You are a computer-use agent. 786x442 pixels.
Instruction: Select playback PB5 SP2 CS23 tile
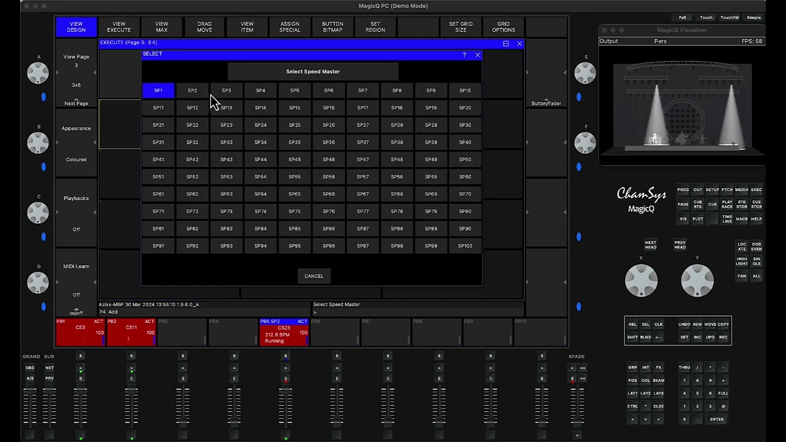coord(284,332)
